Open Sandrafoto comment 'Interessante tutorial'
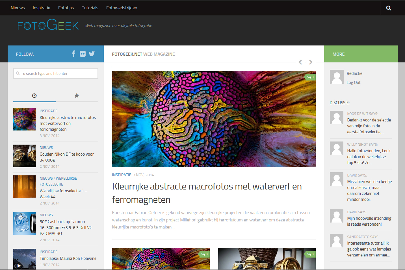Viewport: 405px width, 270px height. 369,249
